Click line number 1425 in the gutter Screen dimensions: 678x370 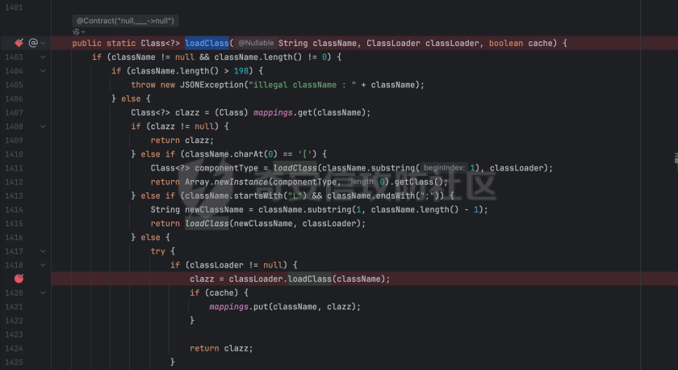[x=14, y=362]
